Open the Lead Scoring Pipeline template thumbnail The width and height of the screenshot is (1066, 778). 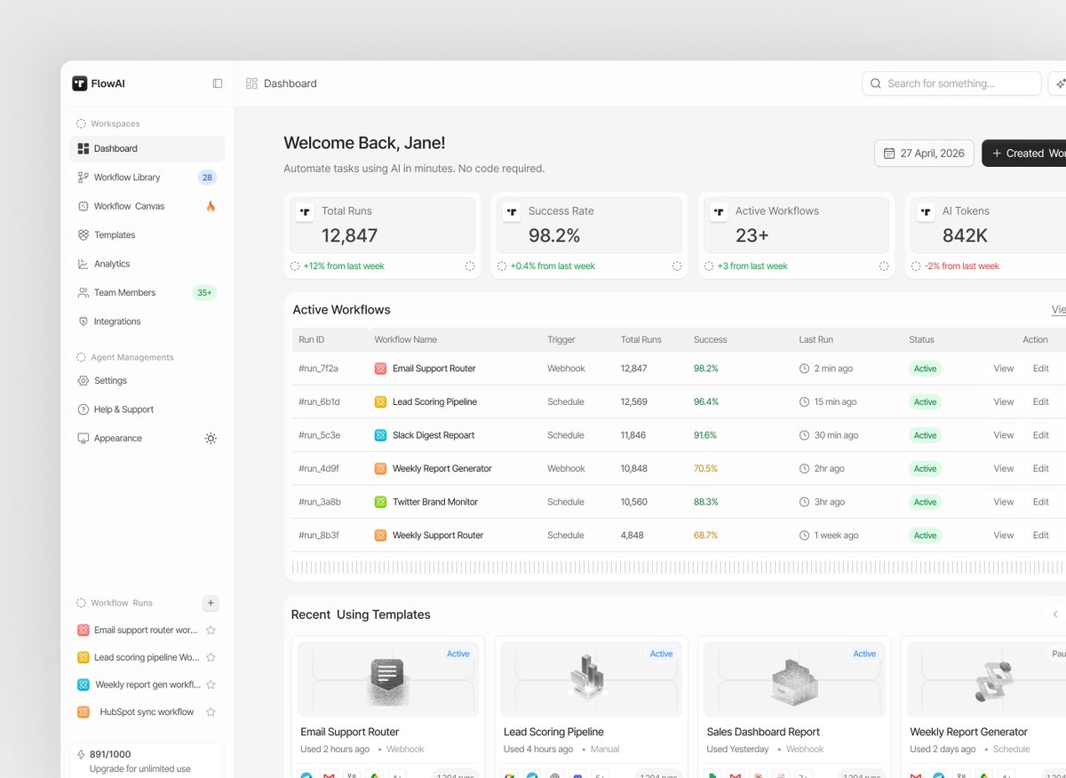[591, 679]
